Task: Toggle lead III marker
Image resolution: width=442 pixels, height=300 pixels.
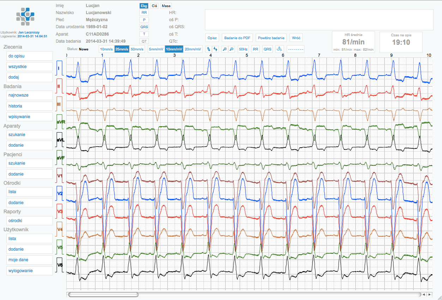Action: 59,104
